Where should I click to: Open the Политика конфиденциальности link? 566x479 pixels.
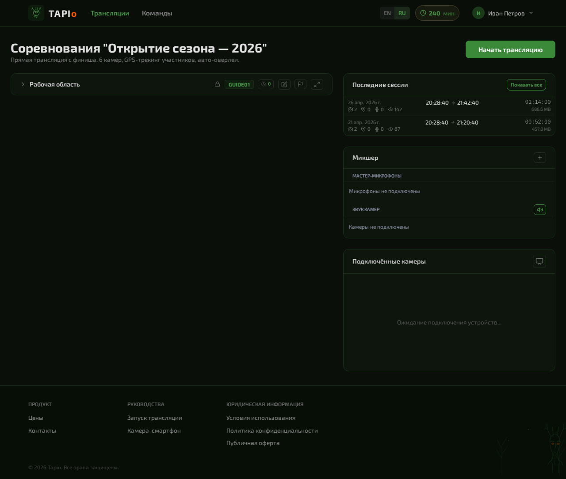pyautogui.click(x=272, y=430)
